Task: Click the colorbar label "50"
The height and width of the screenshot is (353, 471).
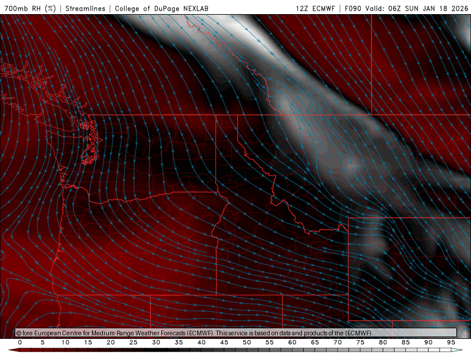Action: click(x=247, y=342)
